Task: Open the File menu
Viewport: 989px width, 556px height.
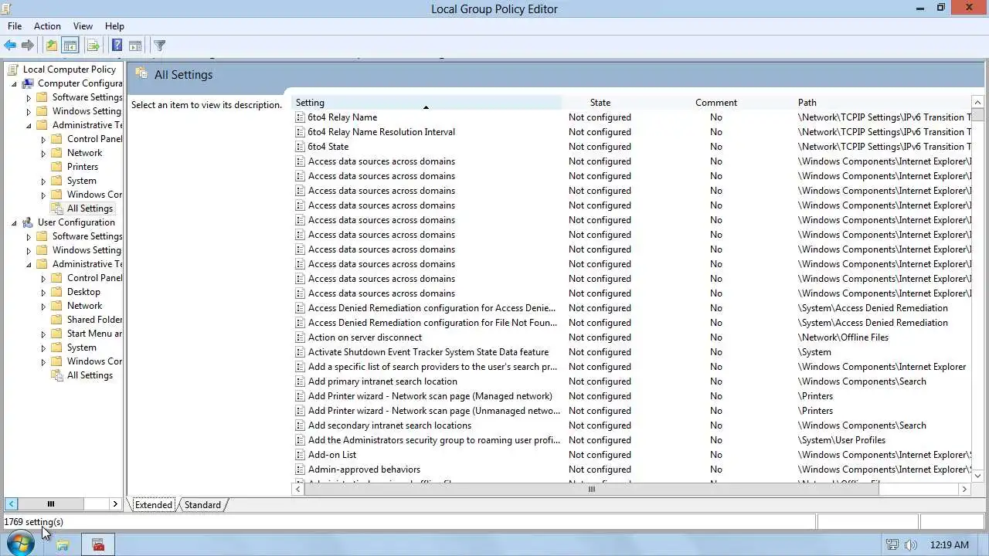Action: (15, 25)
